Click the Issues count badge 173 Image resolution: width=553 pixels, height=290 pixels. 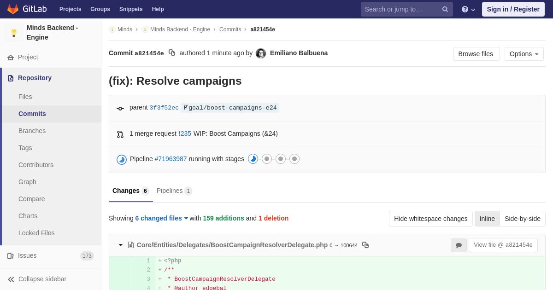pyautogui.click(x=87, y=256)
